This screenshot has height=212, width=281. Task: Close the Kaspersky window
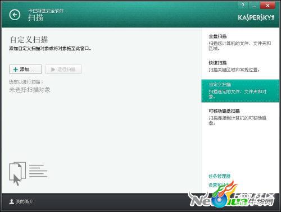tap(268, 6)
